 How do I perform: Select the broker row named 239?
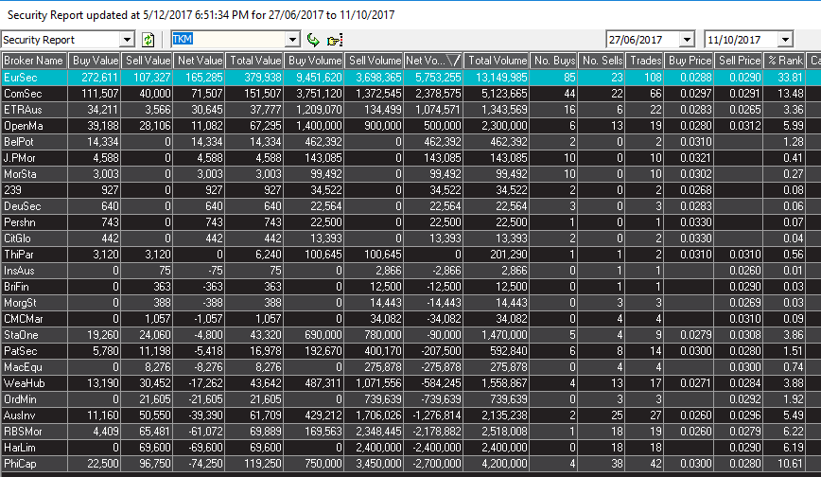point(410,190)
